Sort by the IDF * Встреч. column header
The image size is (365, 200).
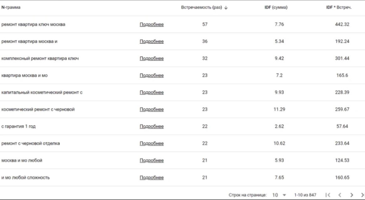[339, 7]
